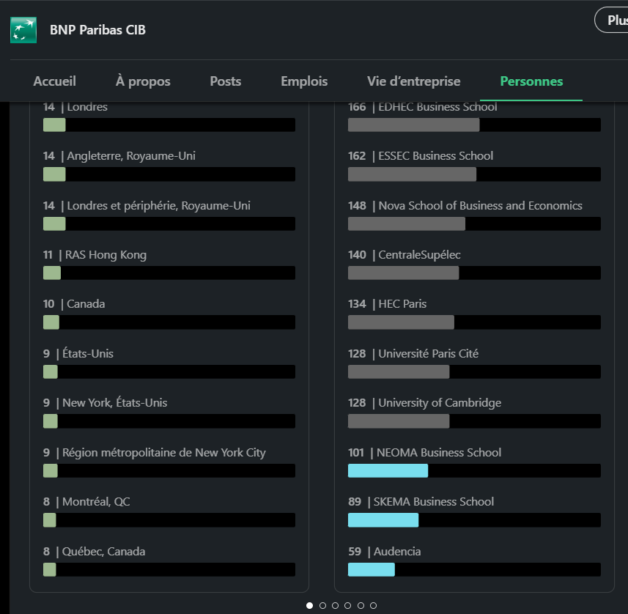Go to the sixth carousel page dot
Screen dimensions: 628x614
pyautogui.click(x=373, y=606)
